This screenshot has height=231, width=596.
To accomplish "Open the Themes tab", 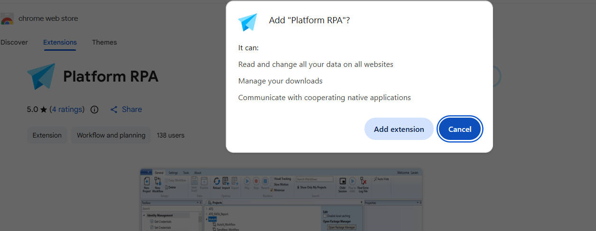I will (104, 42).
